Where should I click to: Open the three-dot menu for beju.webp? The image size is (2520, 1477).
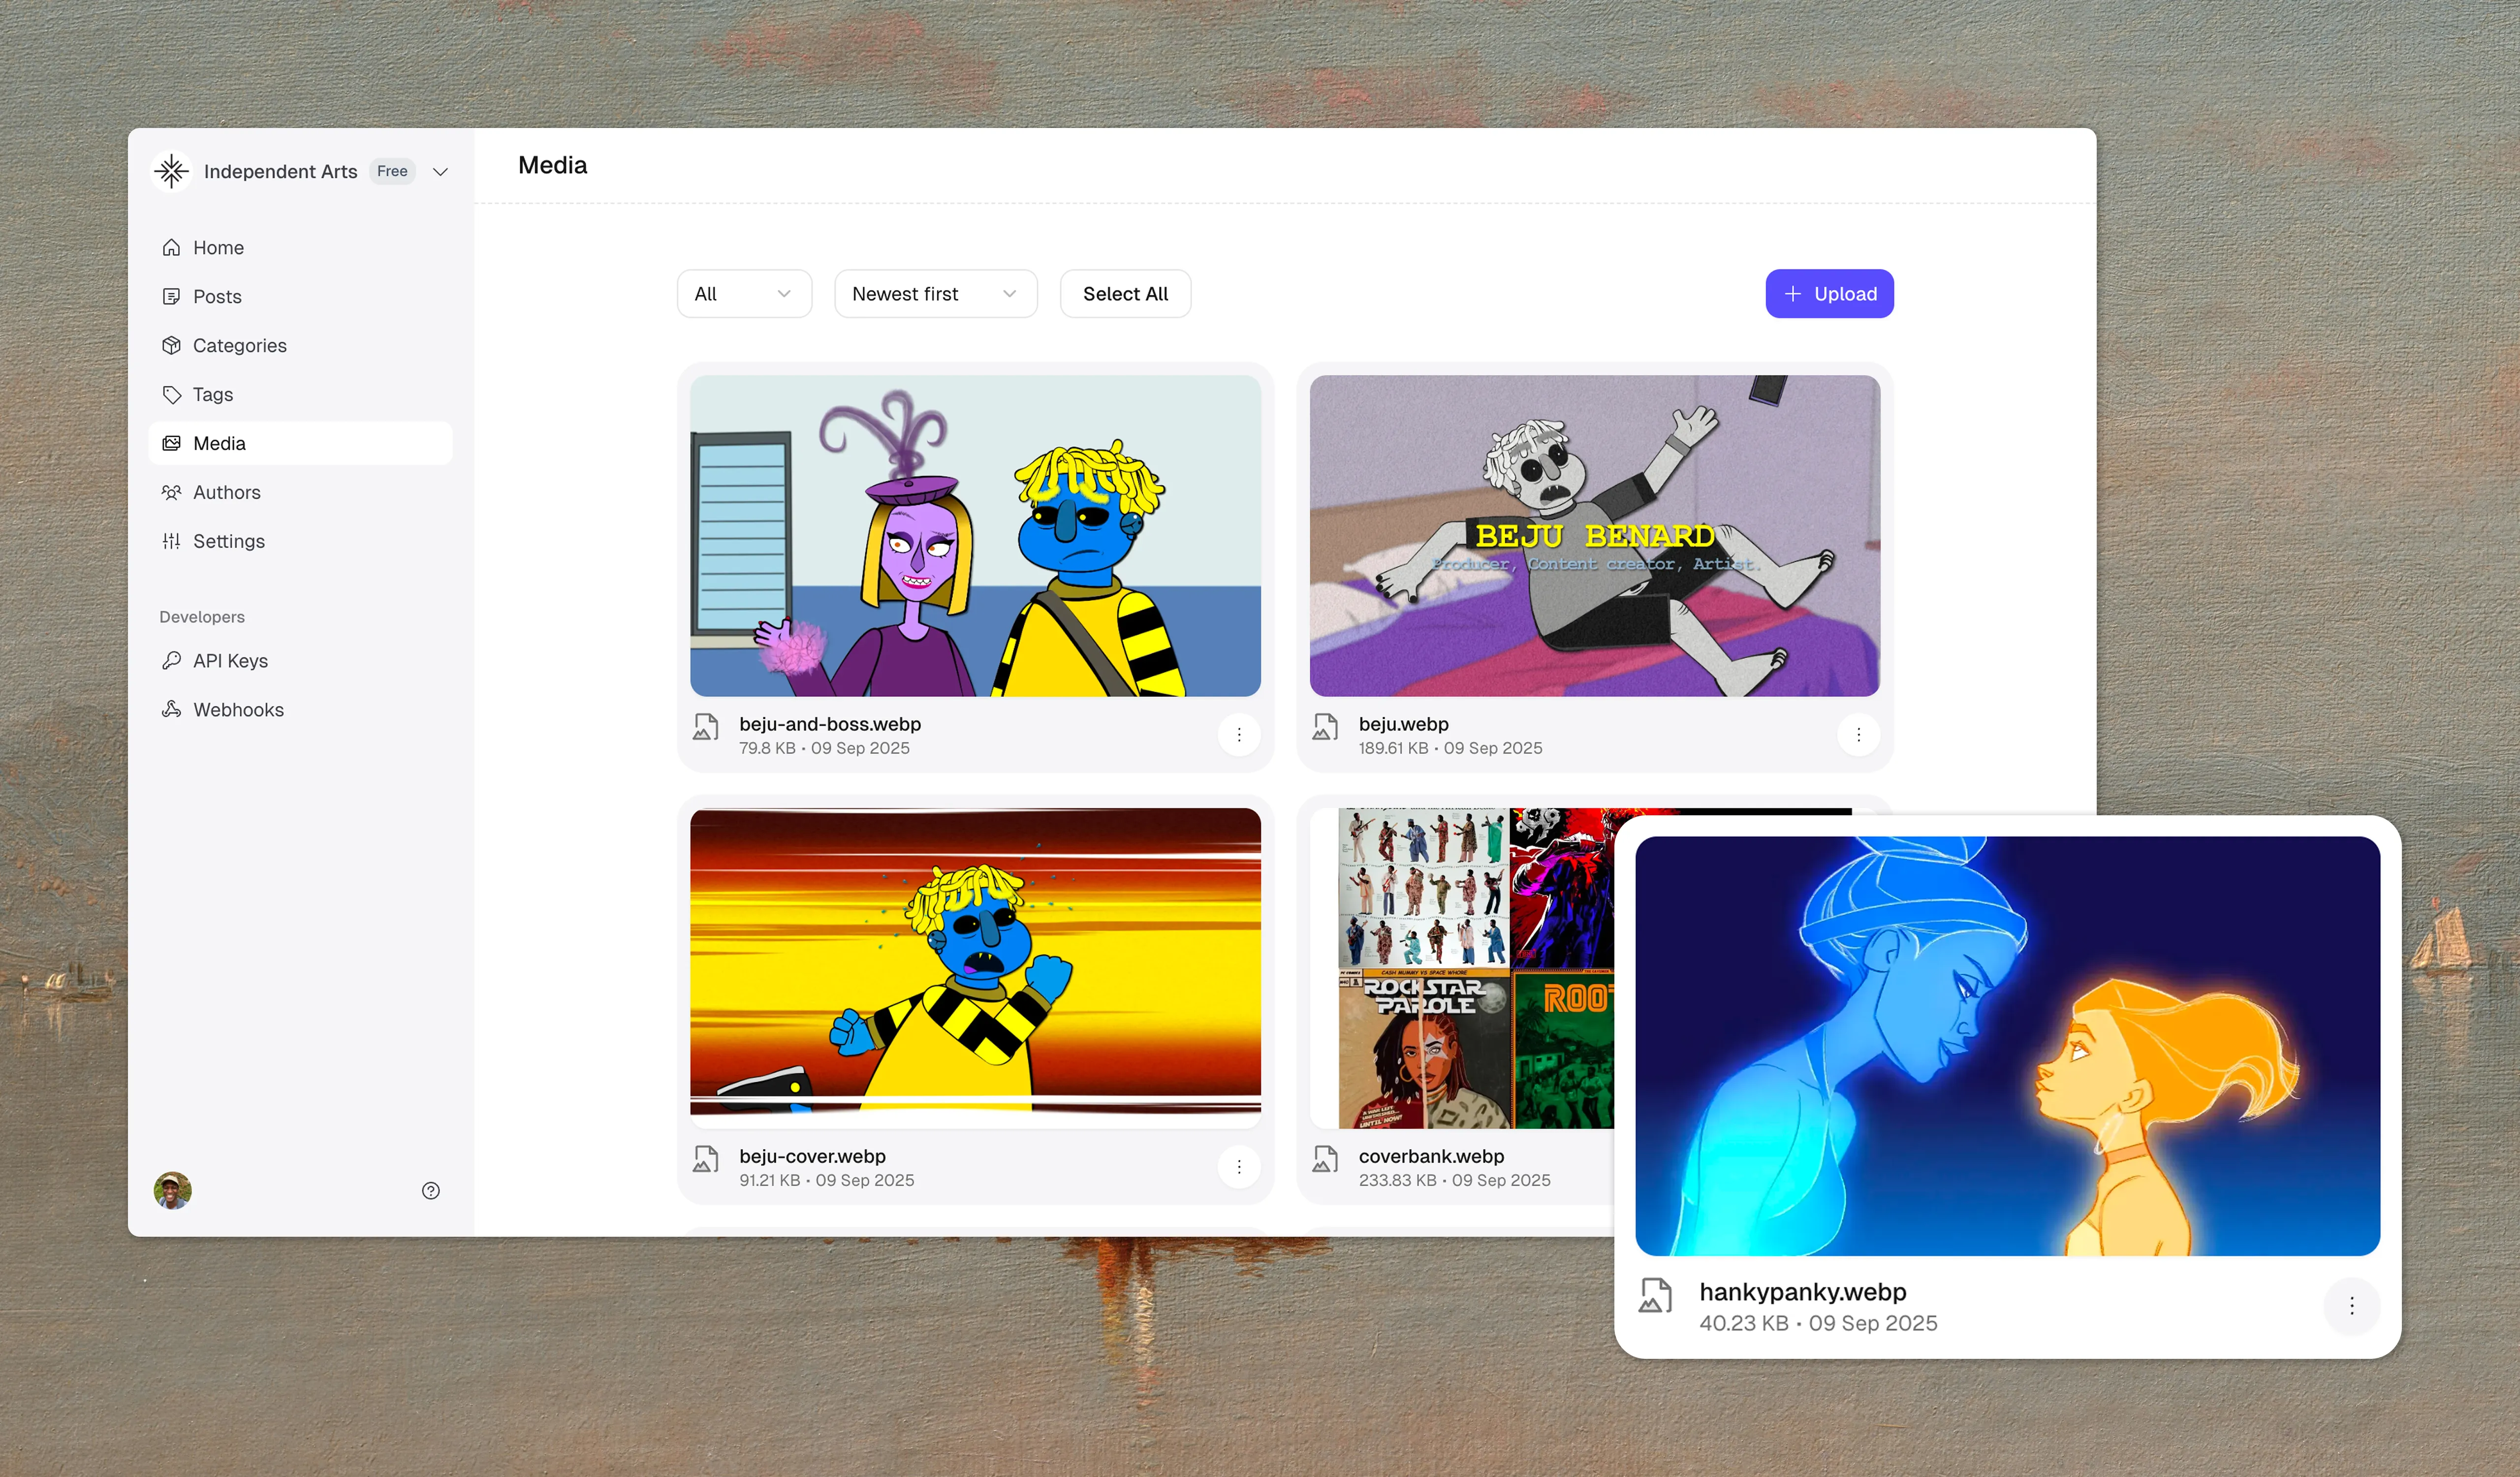[x=1857, y=735]
